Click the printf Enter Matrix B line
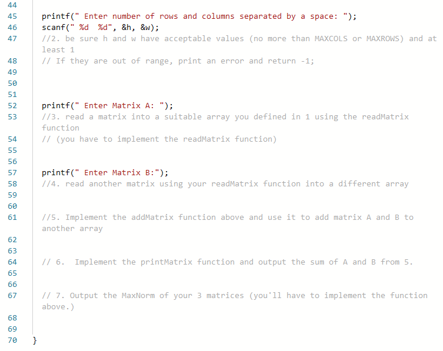Screen dimensions: 443x351 pyautogui.click(x=105, y=172)
